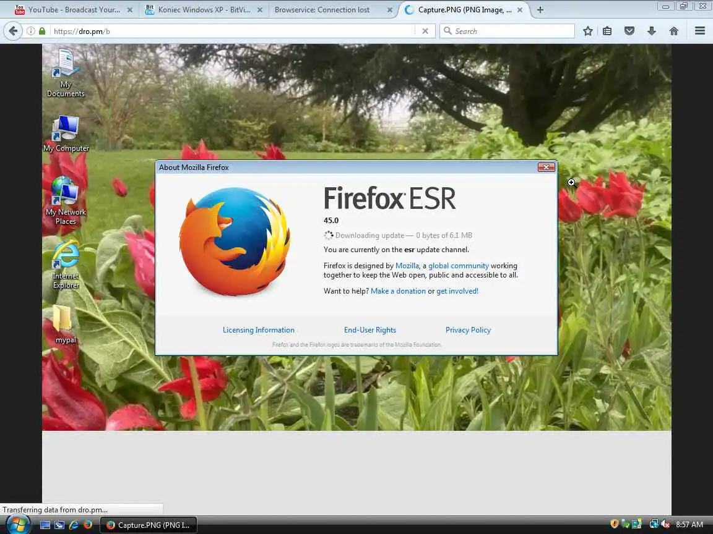Close the YouTube tab
Image resolution: width=713 pixels, height=534 pixels.
click(x=129, y=9)
